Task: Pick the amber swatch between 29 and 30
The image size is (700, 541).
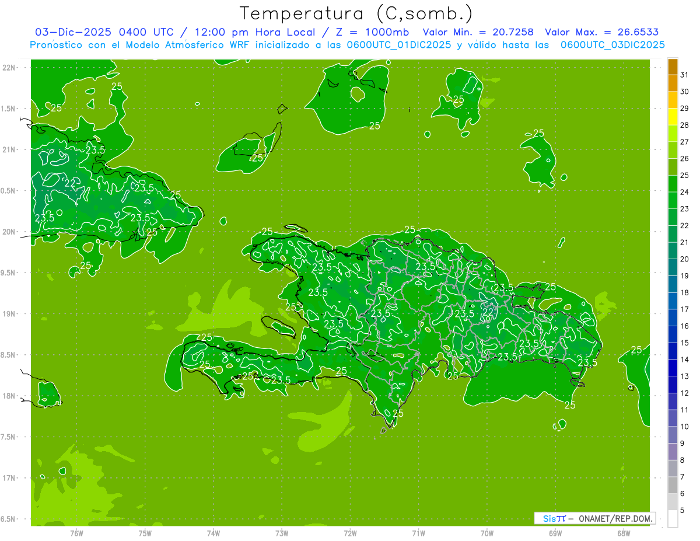Action: pyautogui.click(x=673, y=100)
